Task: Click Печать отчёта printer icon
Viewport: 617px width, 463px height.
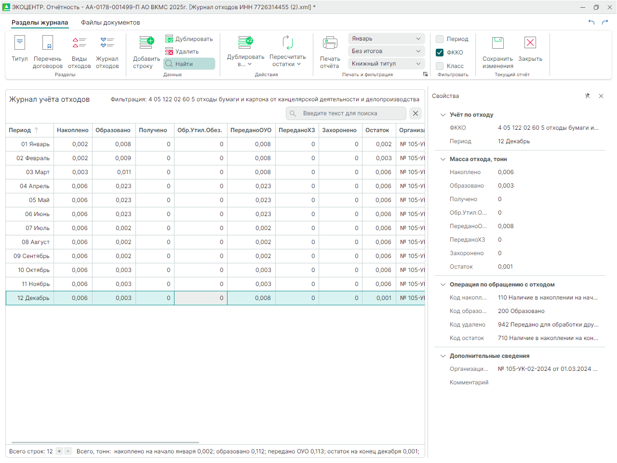Action: point(330,43)
